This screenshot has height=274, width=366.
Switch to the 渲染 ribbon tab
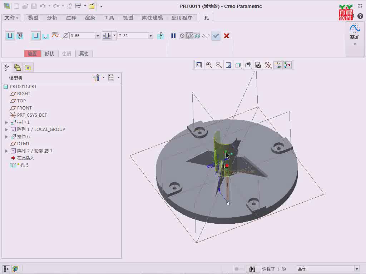pos(90,18)
